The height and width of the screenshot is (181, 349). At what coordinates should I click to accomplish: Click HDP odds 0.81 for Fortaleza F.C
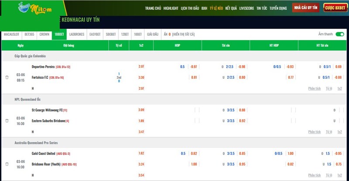point(194,77)
